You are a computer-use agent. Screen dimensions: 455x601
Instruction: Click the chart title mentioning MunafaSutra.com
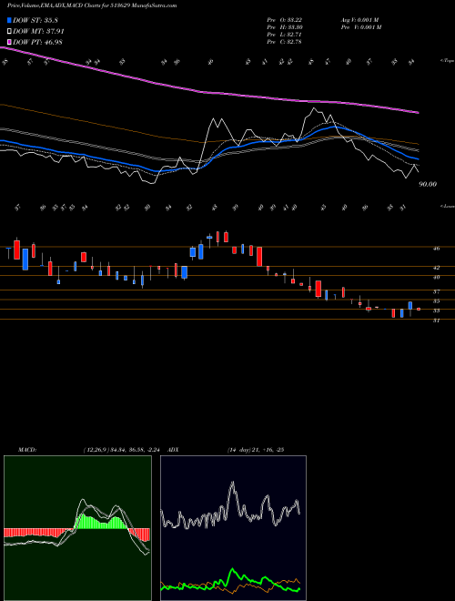(92, 6)
